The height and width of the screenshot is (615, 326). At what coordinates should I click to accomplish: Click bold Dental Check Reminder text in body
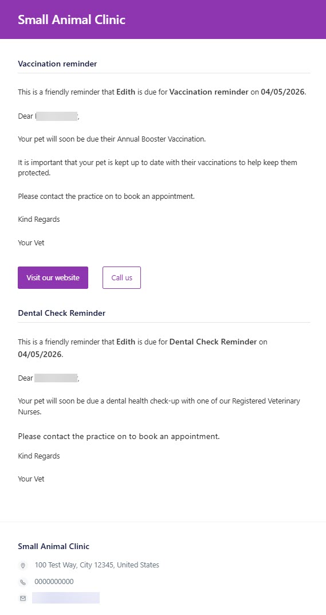coord(213,342)
